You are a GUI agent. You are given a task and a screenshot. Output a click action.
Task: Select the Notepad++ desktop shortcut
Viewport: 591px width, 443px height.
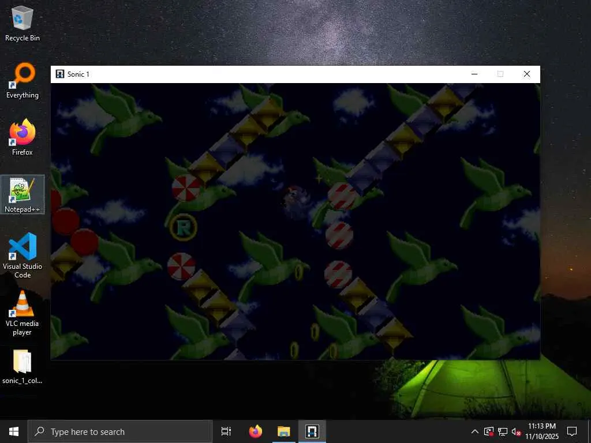click(23, 194)
